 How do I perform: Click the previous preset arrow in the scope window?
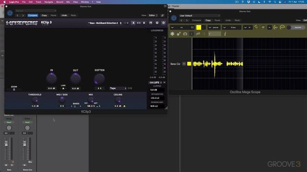point(181,21)
